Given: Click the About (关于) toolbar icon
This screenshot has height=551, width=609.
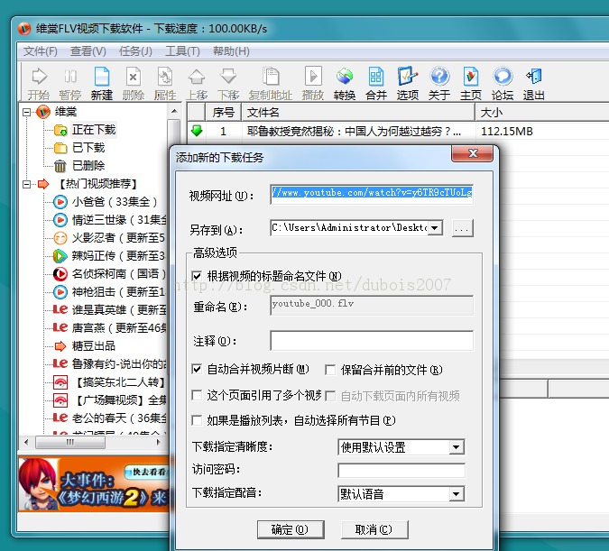Looking at the screenshot, I should pyautogui.click(x=439, y=83).
